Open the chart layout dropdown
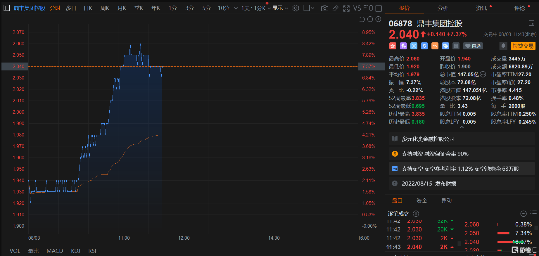The width and height of the screenshot is (539, 256). pyautogui.click(x=309, y=8)
